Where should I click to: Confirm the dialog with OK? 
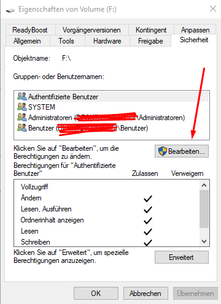coord(96,294)
